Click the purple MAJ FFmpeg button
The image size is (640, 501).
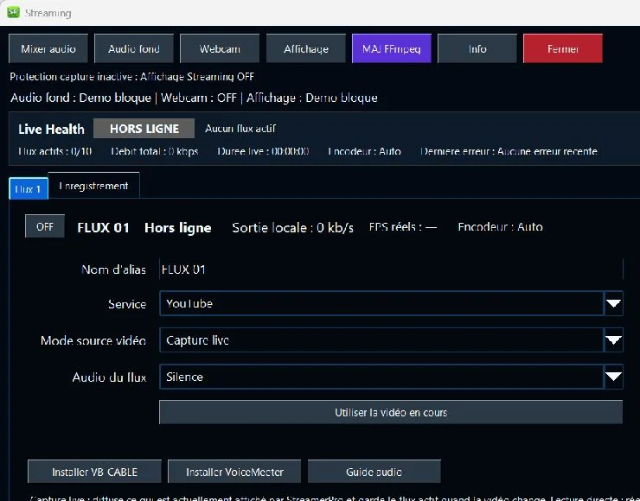click(392, 49)
